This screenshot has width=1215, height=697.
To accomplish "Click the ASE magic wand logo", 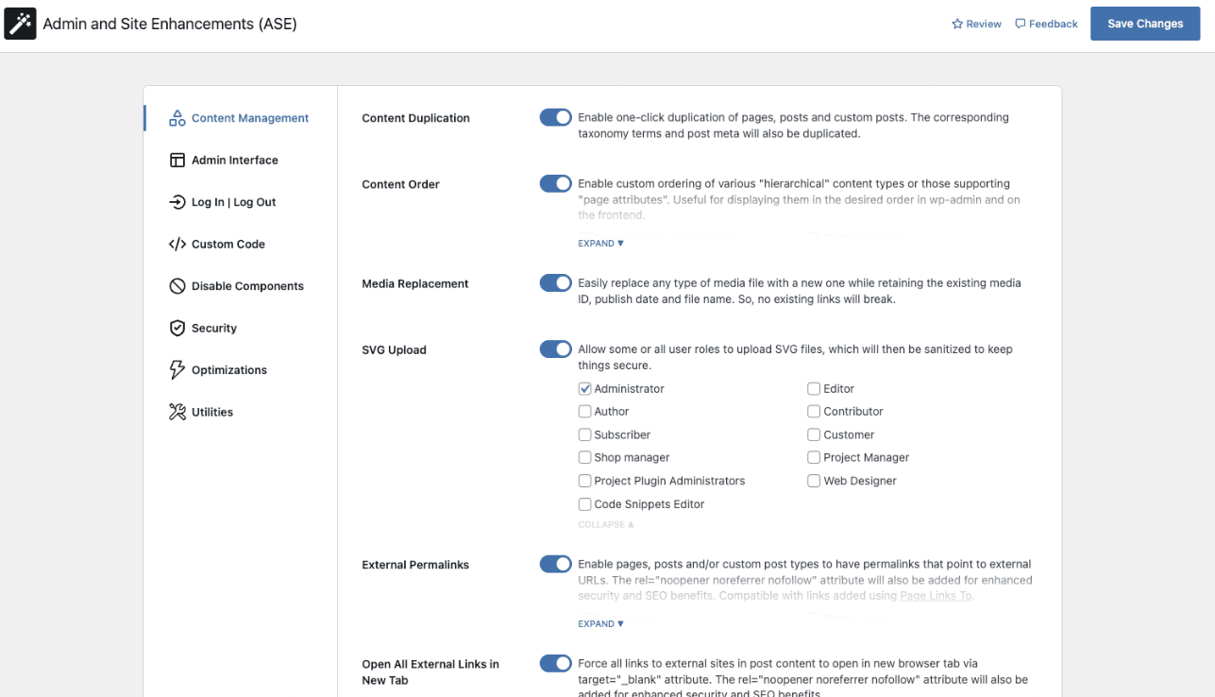I will tap(21, 23).
